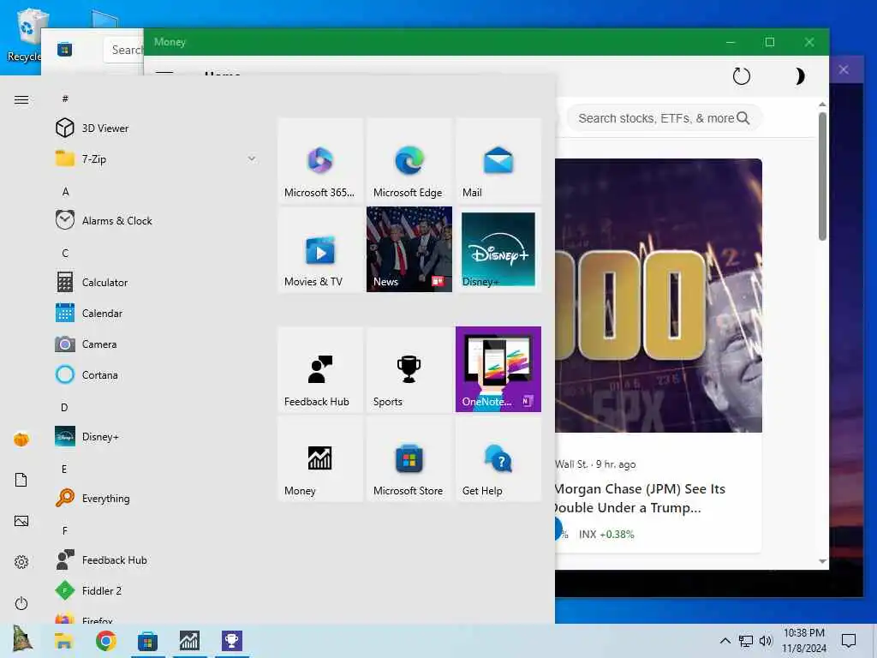877x658 pixels.
Task: Show hidden system tray icons
Action: click(725, 641)
